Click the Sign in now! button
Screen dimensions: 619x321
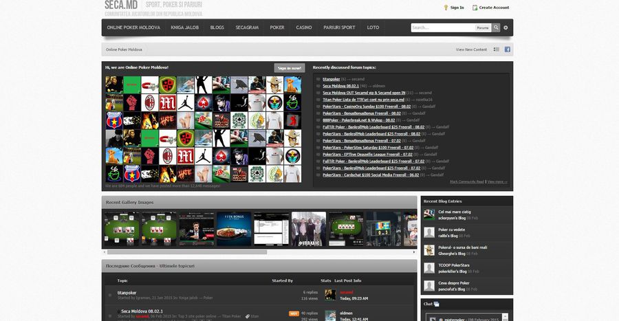pyautogui.click(x=290, y=68)
